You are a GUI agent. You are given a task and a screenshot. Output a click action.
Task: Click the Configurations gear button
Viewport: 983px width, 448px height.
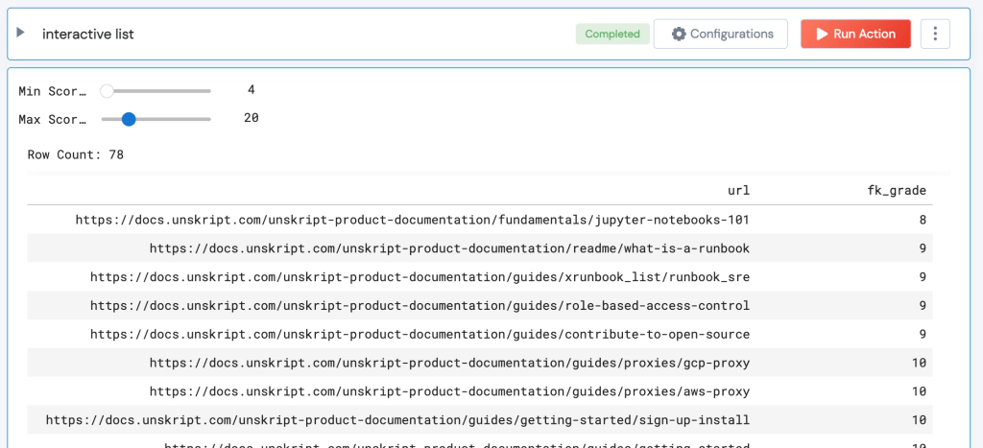coord(721,34)
